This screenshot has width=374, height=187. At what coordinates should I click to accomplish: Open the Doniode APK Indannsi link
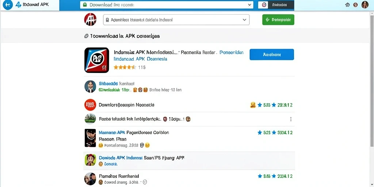click(121, 158)
